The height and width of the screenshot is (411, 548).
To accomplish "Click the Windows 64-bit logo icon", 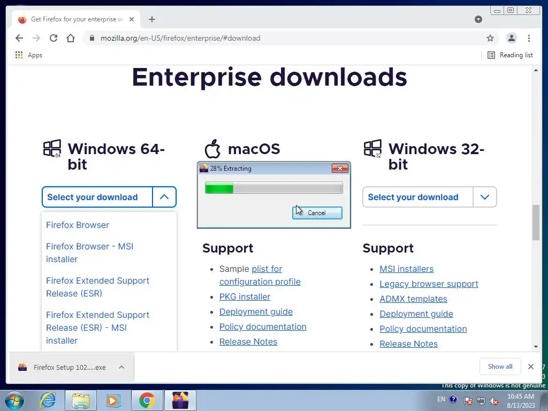I will 52,149.
